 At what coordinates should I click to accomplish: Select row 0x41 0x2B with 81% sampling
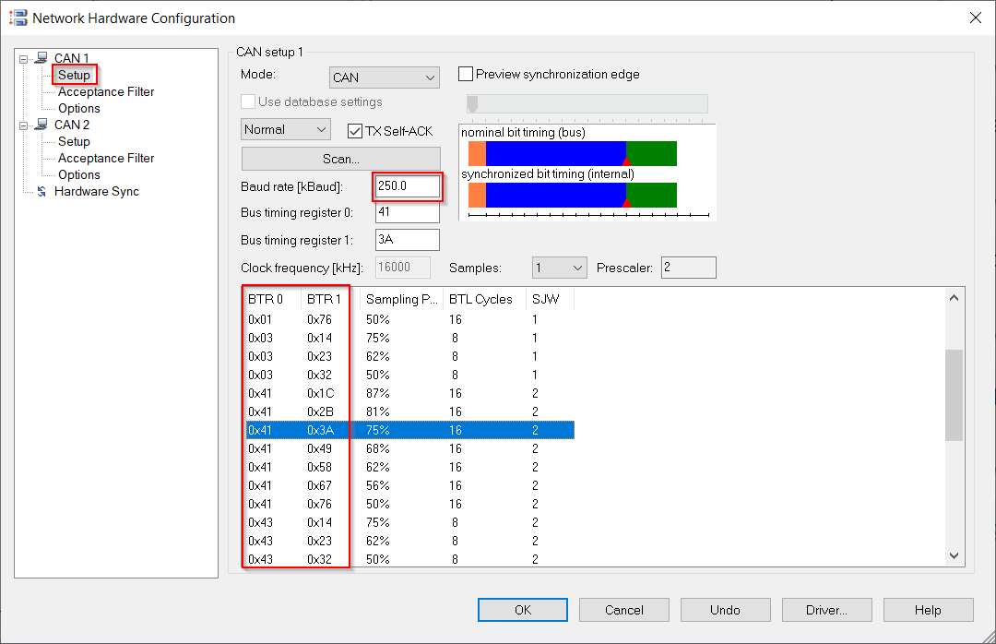pos(410,411)
